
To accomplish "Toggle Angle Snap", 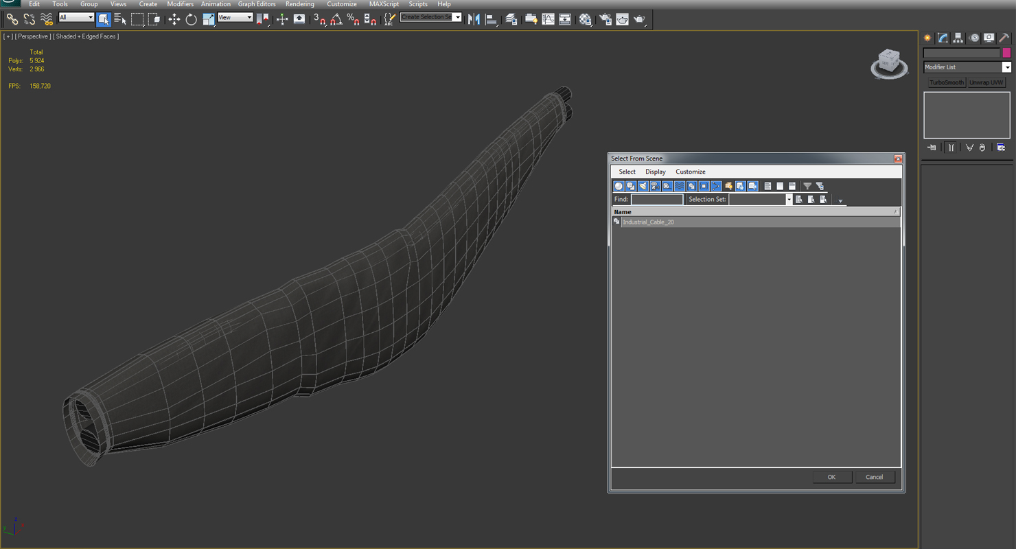I will pyautogui.click(x=336, y=19).
